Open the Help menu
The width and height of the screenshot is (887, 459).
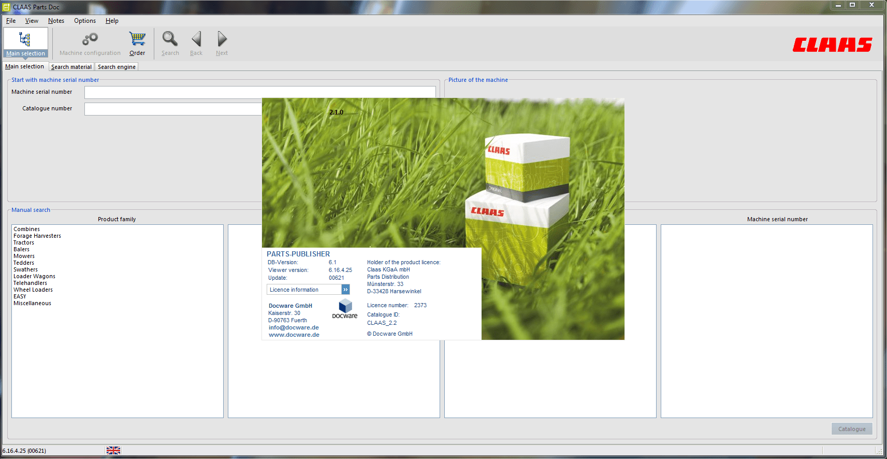click(112, 21)
